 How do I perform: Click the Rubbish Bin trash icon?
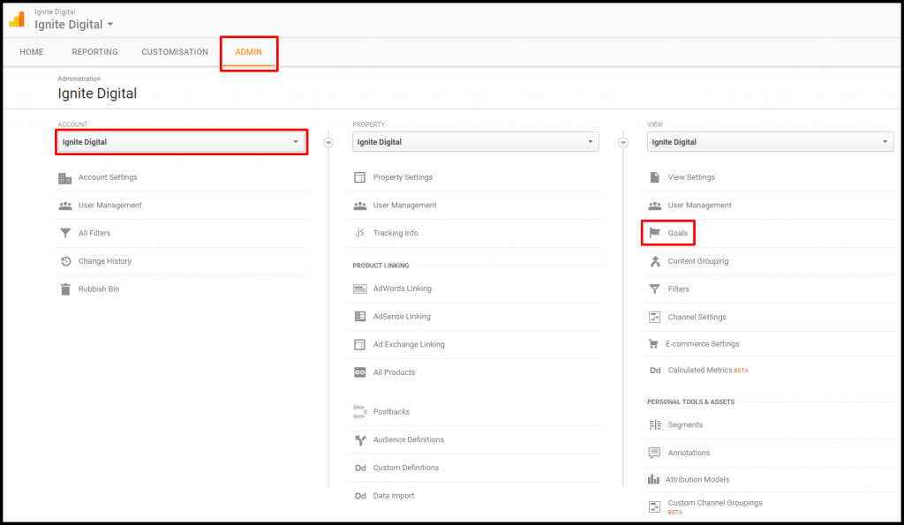click(x=65, y=289)
